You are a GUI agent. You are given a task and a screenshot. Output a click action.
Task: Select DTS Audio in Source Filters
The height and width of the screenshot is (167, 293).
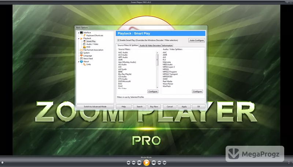tap(123, 79)
